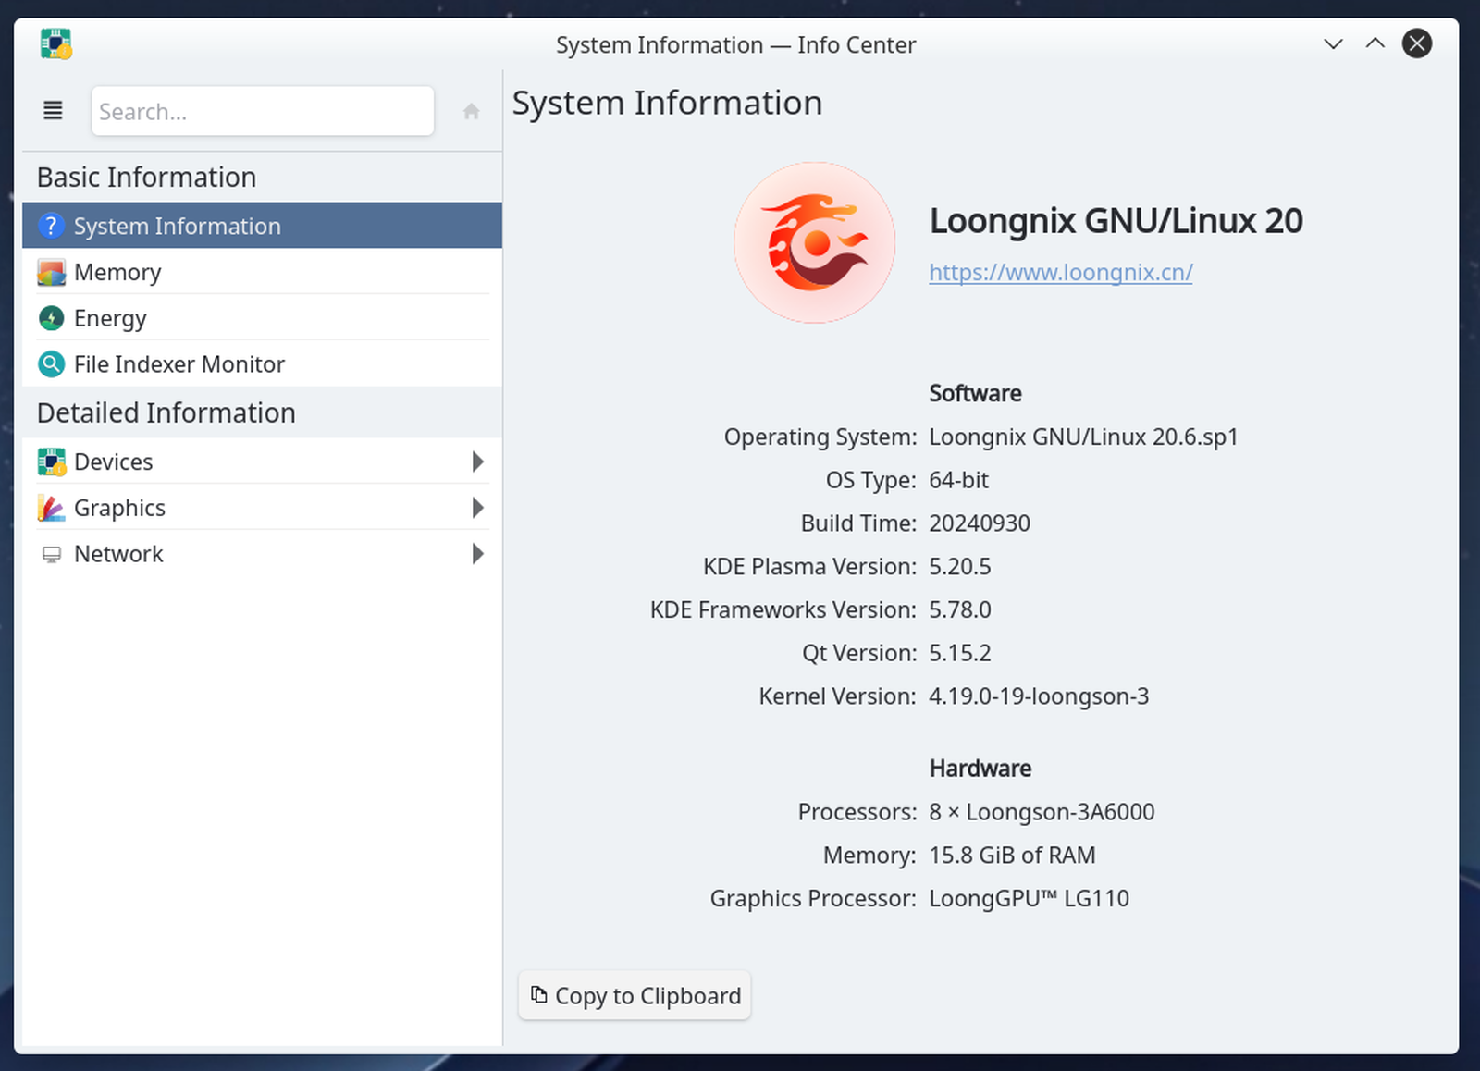The height and width of the screenshot is (1071, 1480).
Task: Expand the Devices section
Action: [x=477, y=461]
